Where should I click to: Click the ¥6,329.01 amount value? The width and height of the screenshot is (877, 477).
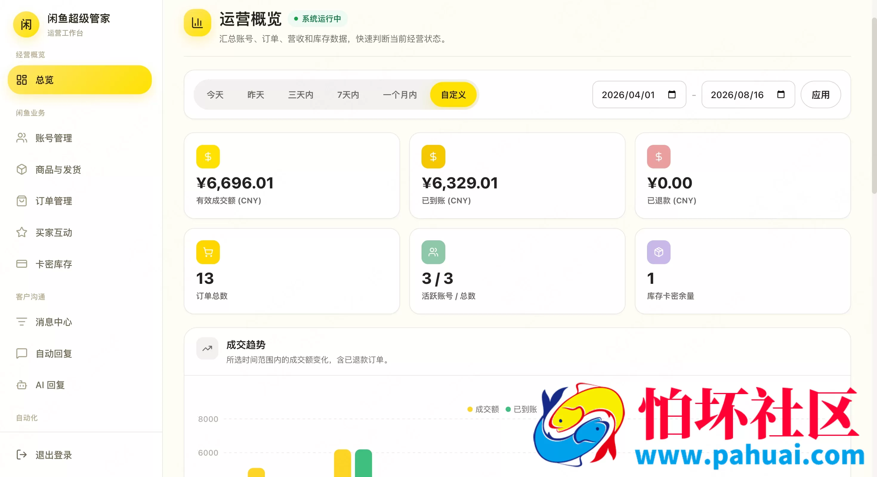[460, 183]
